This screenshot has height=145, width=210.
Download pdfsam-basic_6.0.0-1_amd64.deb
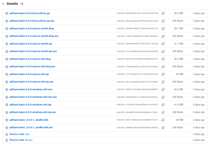pos(29,120)
